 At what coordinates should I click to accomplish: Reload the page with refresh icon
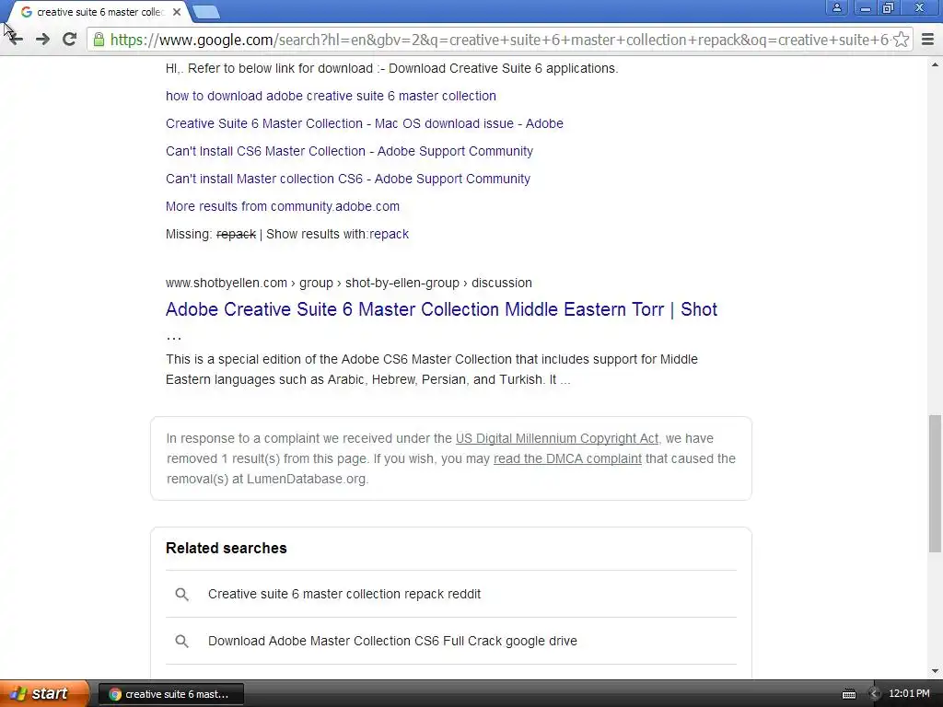click(69, 40)
